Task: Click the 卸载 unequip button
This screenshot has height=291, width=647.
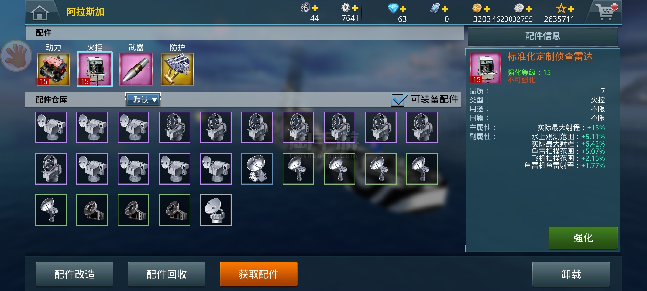Action: [571, 274]
